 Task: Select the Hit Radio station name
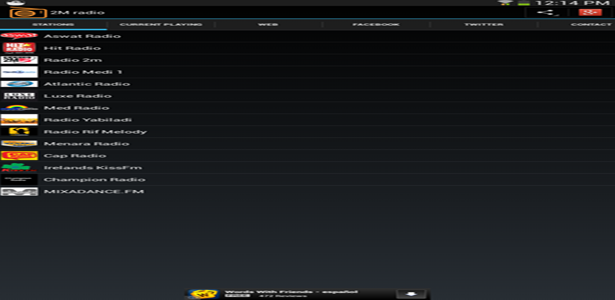click(x=73, y=48)
